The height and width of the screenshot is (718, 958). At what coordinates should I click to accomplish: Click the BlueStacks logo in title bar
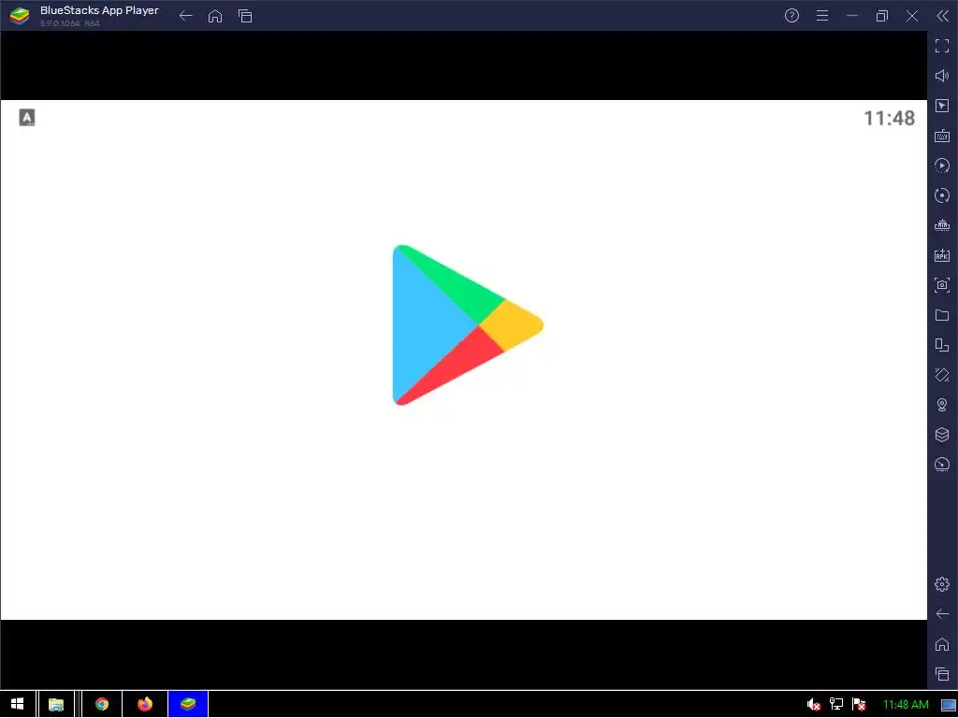pyautogui.click(x=20, y=16)
